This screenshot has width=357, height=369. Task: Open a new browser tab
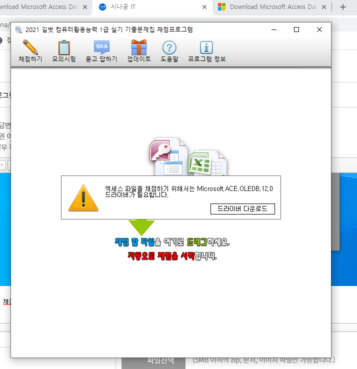[x=342, y=7]
